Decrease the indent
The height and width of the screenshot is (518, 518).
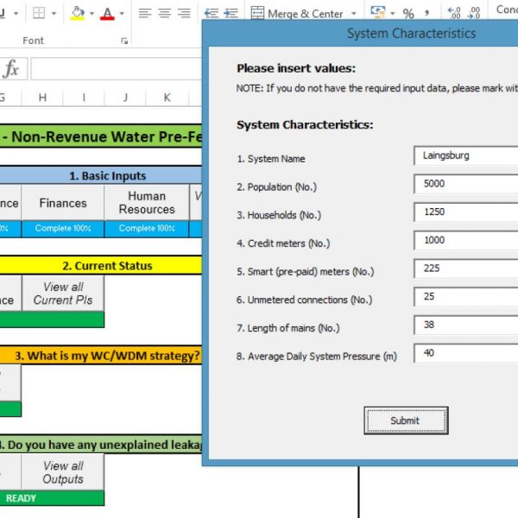(212, 13)
